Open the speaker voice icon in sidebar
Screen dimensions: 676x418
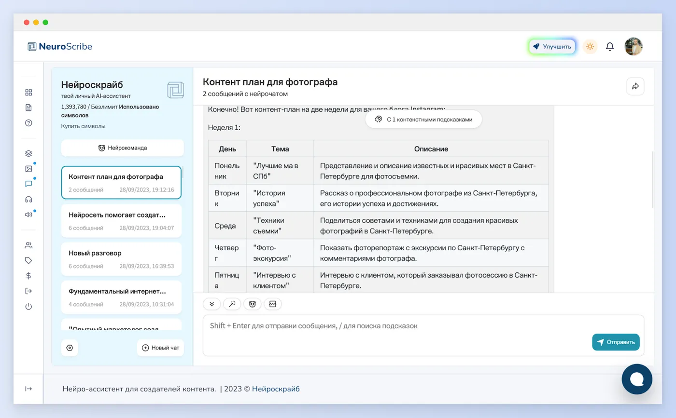(x=28, y=215)
